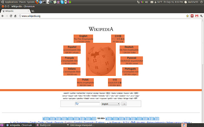Open the volume indicator
The height and width of the screenshot is (127, 204).
pos(147,2)
